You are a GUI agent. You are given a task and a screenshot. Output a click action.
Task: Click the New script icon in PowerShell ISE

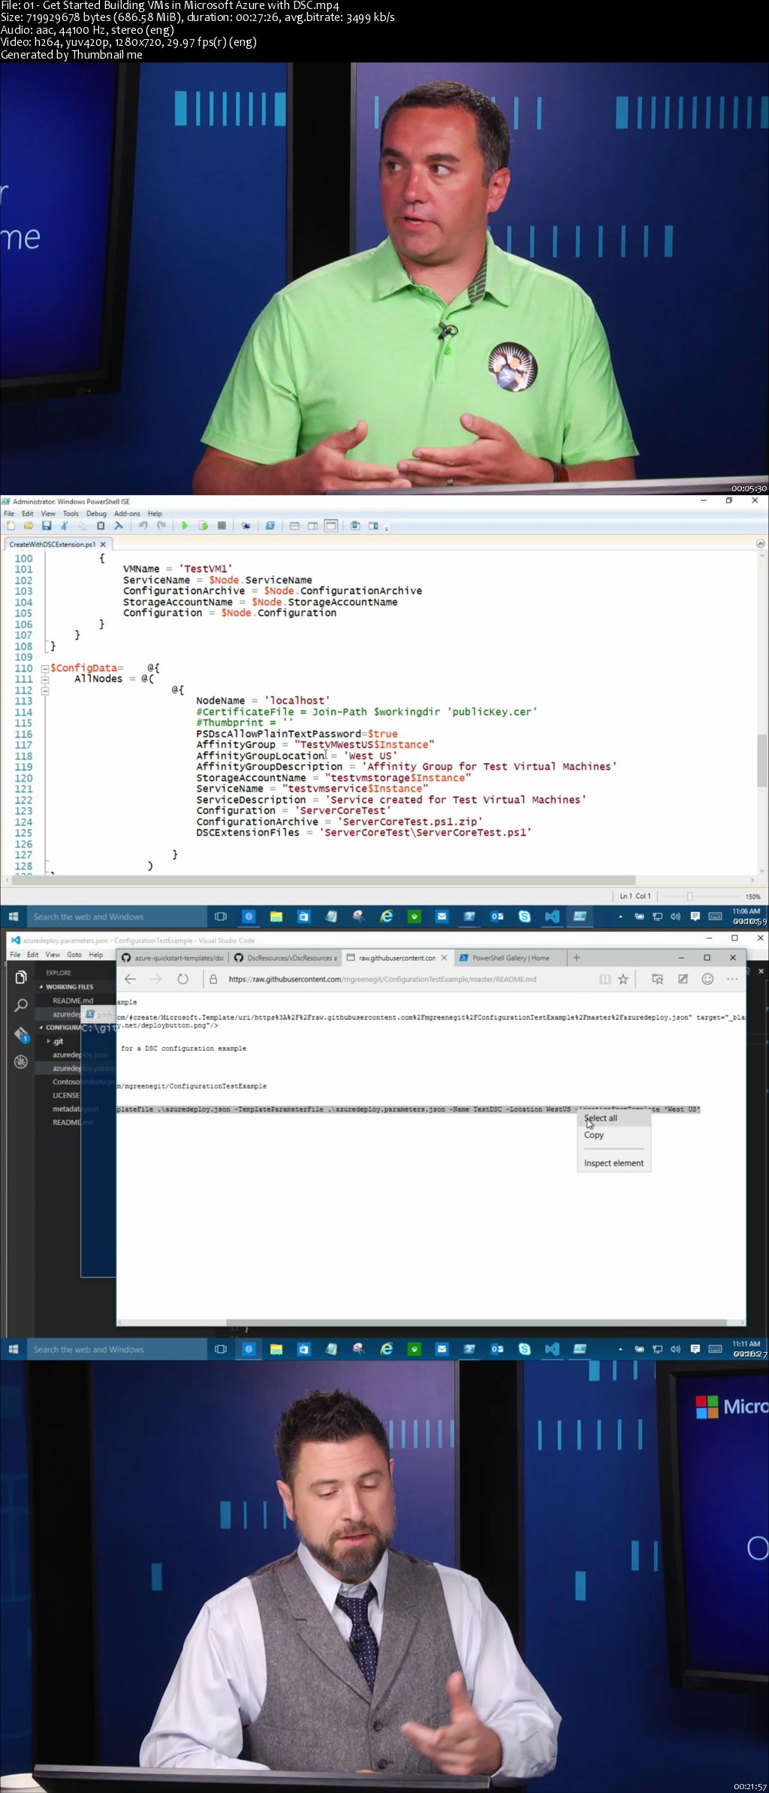(11, 526)
